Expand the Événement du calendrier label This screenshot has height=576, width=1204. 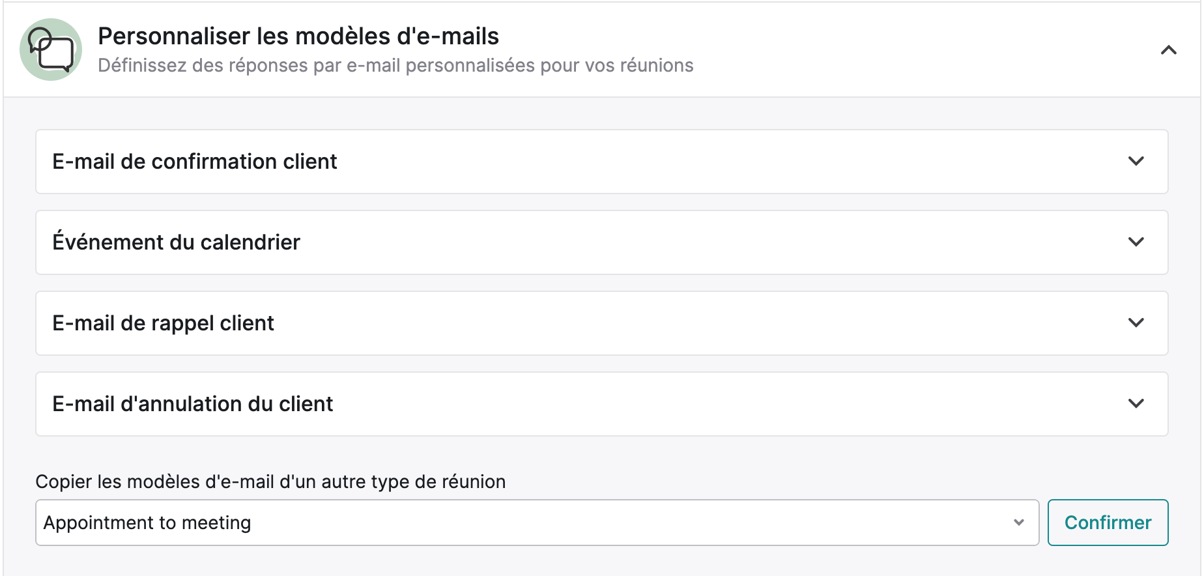[176, 242]
